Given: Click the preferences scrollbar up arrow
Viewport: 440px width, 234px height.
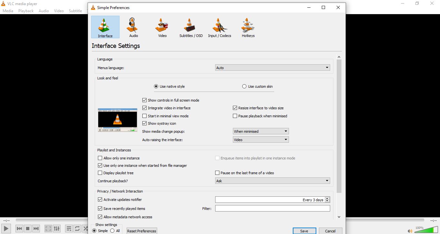Looking at the screenshot, I should (x=339, y=57).
